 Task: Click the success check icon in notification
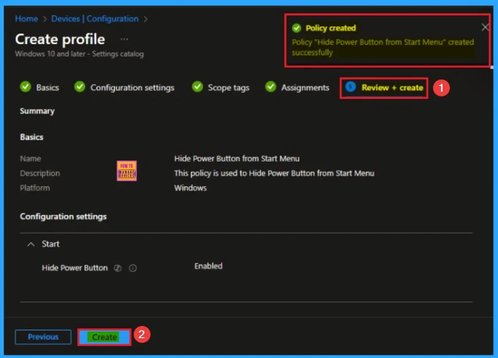click(296, 28)
